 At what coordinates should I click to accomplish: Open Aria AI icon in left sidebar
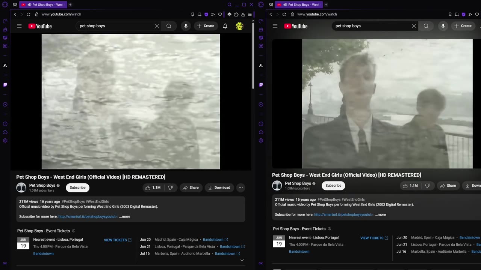pyautogui.click(x=5, y=65)
